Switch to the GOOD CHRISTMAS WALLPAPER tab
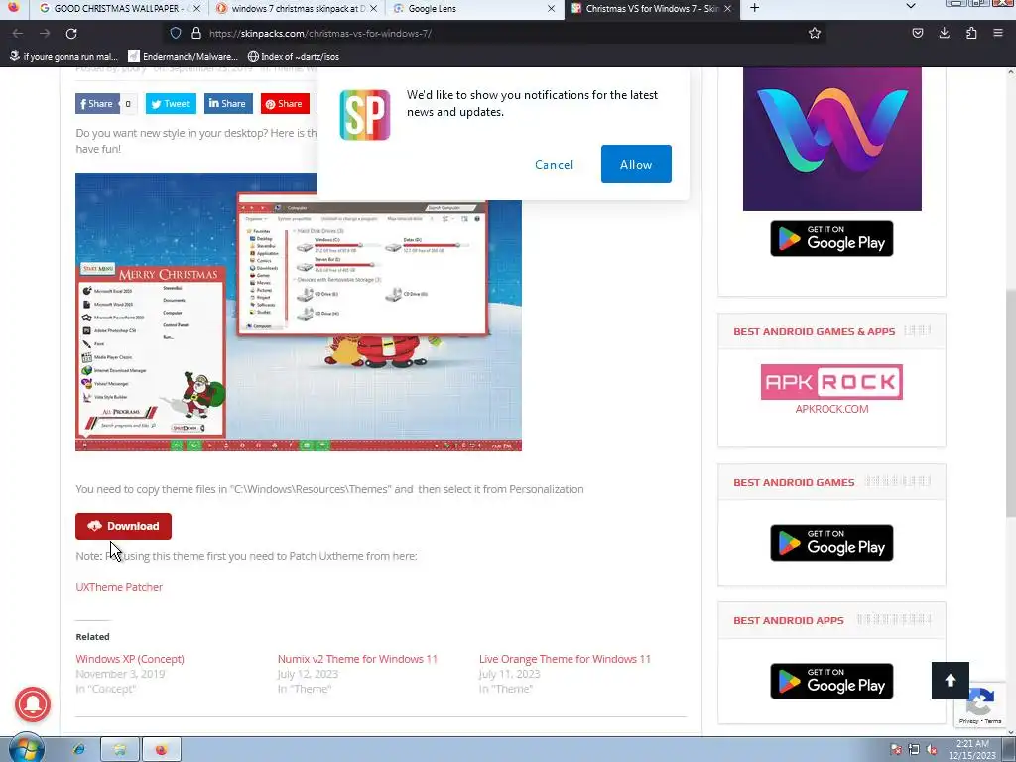This screenshot has height=762, width=1016. [x=117, y=8]
